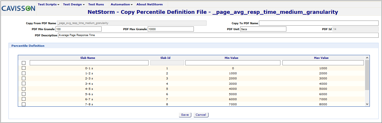This screenshot has width=382, height=123.
Task: Select the '5-6 s' slab name cell
Action: click(89, 94)
